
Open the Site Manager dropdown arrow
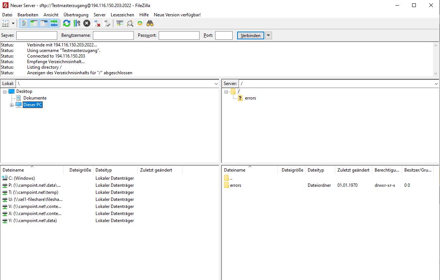coord(13,23)
